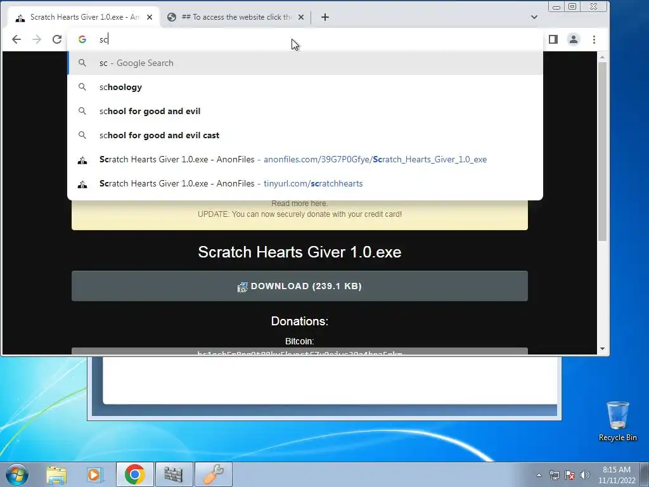Open a new tab with plus button
649x487 pixels.
click(325, 17)
